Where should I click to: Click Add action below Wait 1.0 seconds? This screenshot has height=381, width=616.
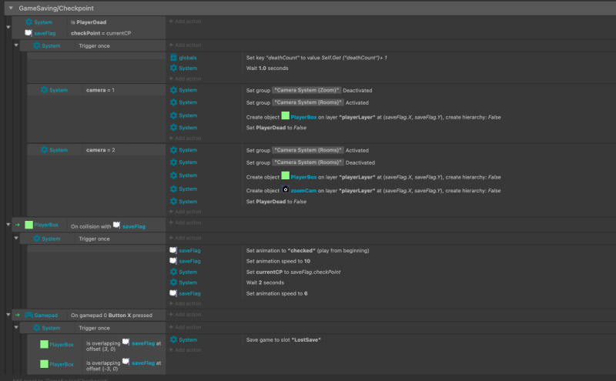click(185, 79)
